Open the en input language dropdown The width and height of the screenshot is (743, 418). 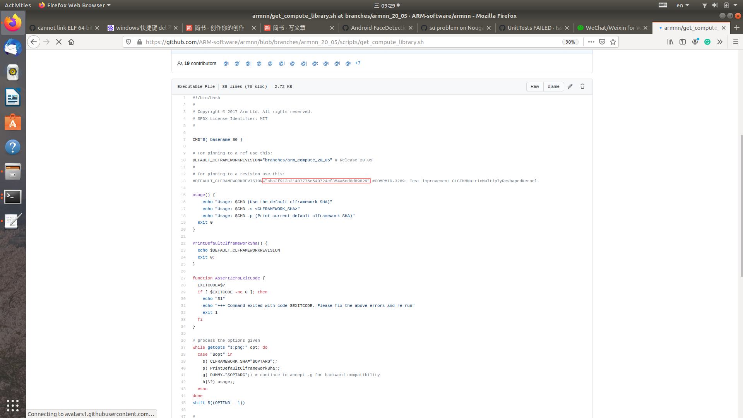[683, 5]
